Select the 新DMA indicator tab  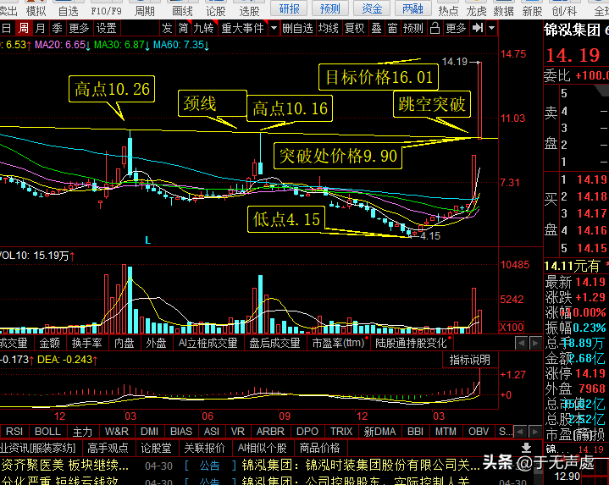coord(379,432)
